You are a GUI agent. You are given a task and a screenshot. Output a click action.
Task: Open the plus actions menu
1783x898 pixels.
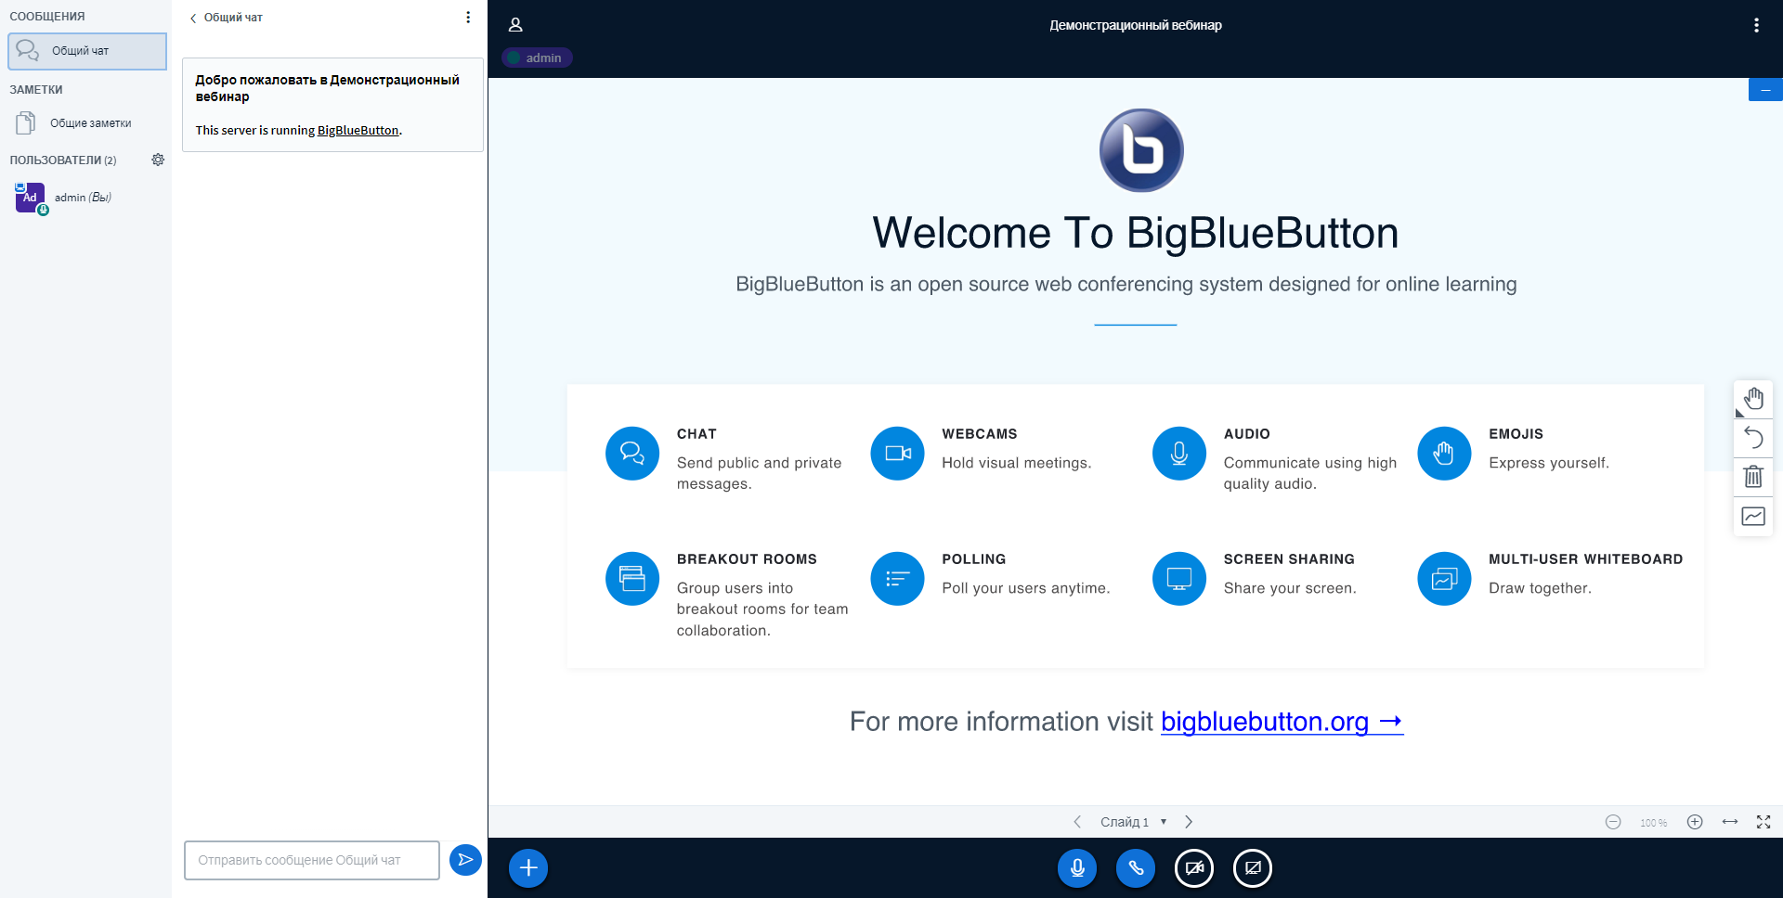(x=528, y=868)
